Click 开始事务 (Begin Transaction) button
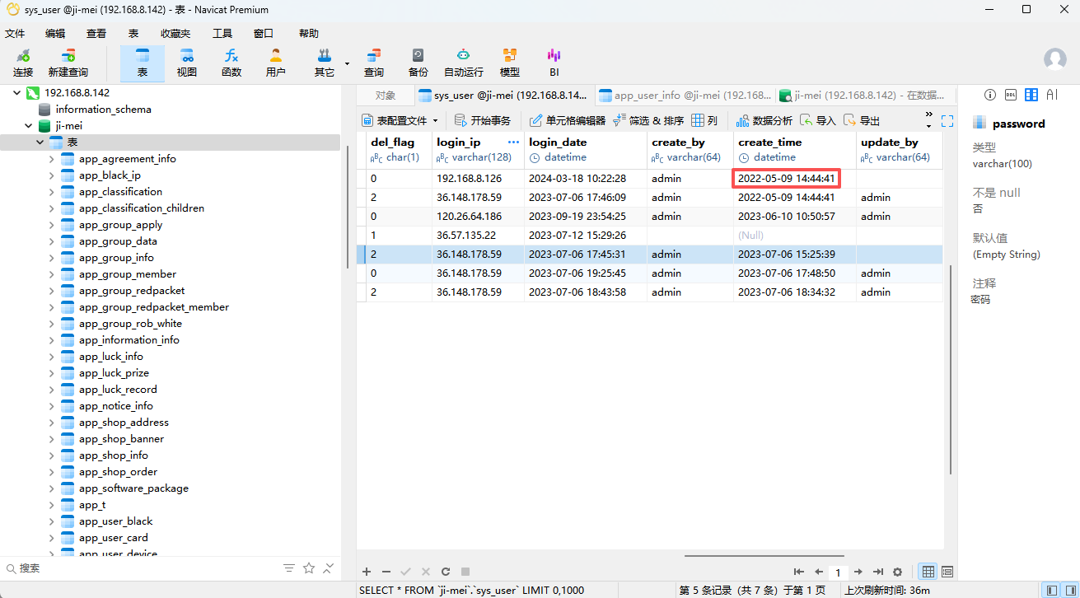 click(484, 120)
